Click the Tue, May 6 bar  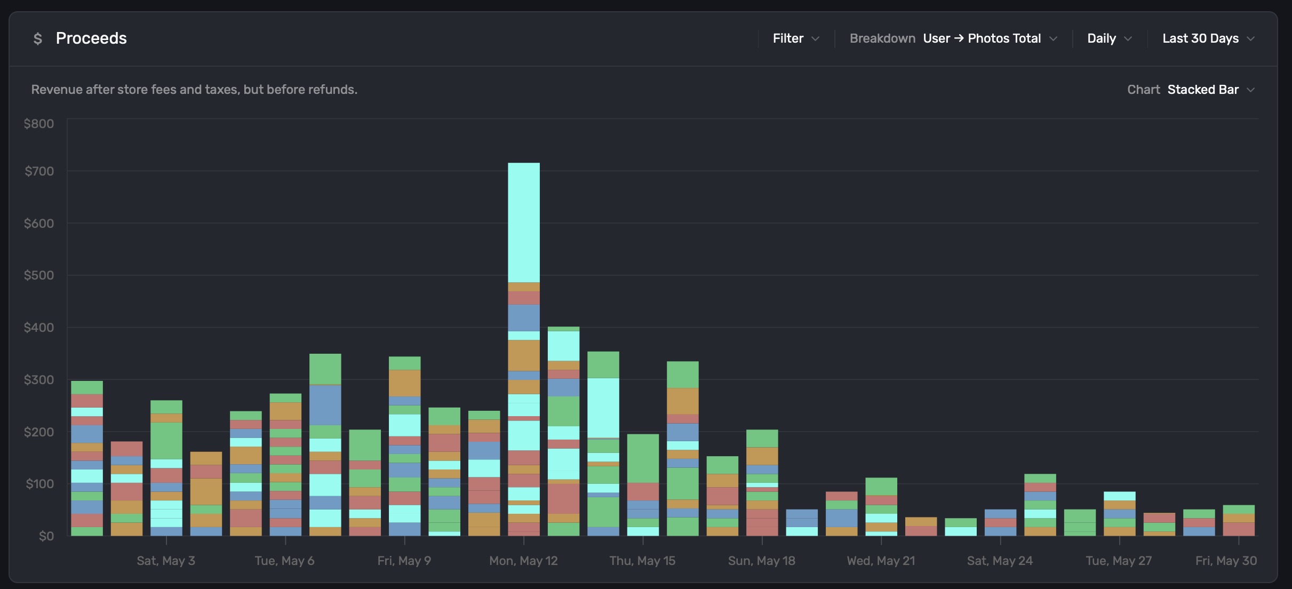285,464
